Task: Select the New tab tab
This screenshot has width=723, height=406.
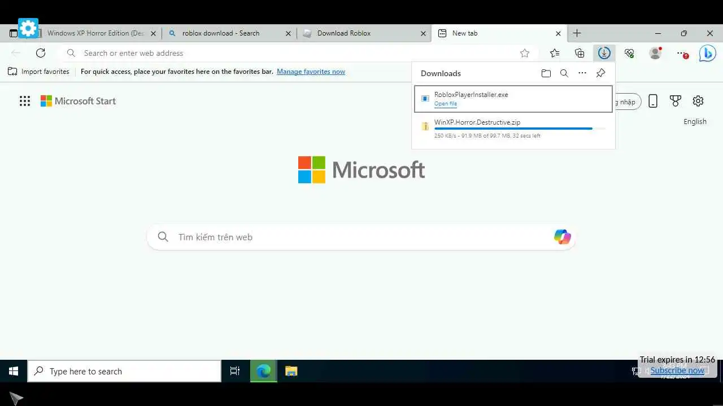Action: coord(499,33)
